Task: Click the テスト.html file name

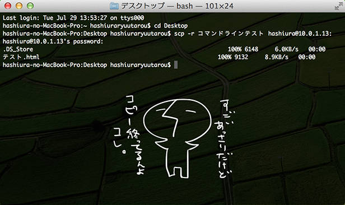Action: coord(21,57)
